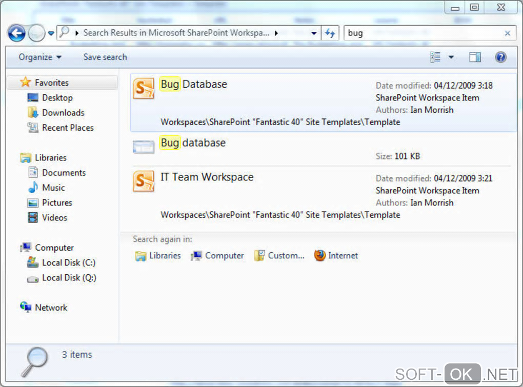Click the Size: 101 KB text

click(398, 156)
